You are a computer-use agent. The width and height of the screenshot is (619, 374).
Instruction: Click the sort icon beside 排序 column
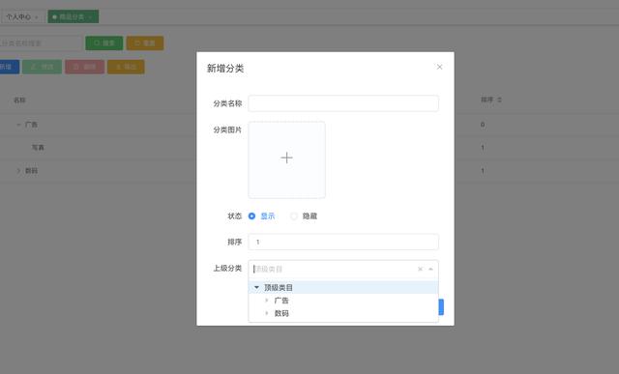[499, 100]
